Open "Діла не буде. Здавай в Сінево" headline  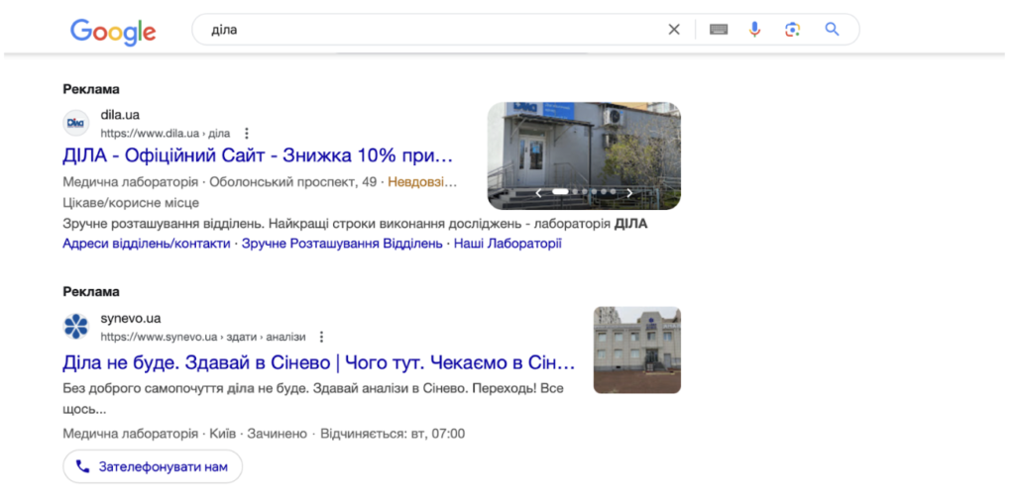(319, 363)
